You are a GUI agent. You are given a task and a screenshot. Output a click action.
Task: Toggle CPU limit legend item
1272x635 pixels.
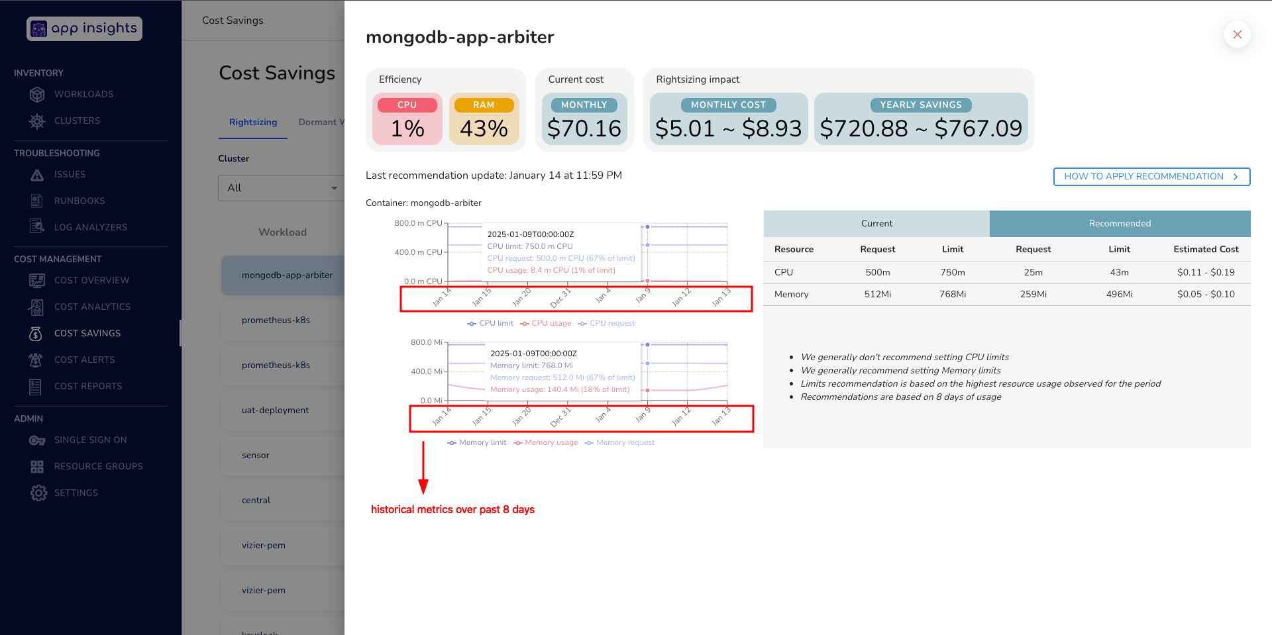point(490,323)
